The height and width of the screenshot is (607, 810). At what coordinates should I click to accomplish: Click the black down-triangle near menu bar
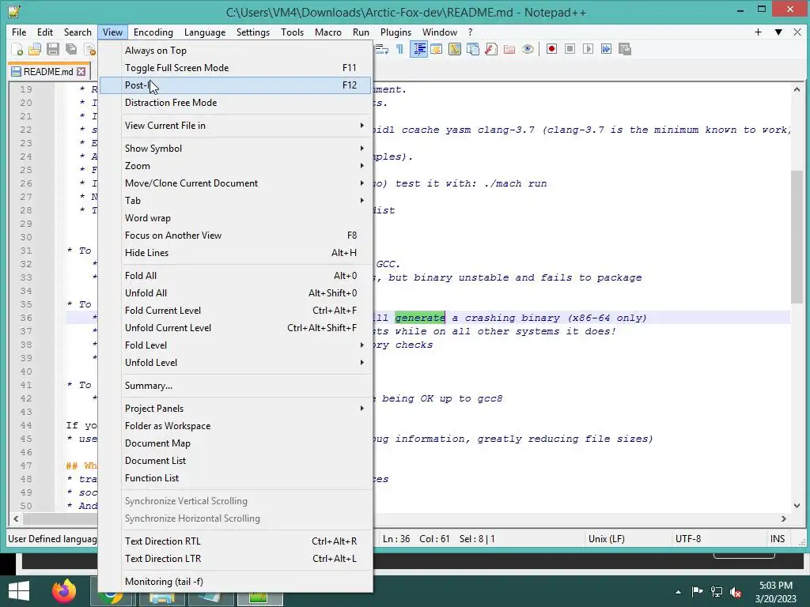778,32
